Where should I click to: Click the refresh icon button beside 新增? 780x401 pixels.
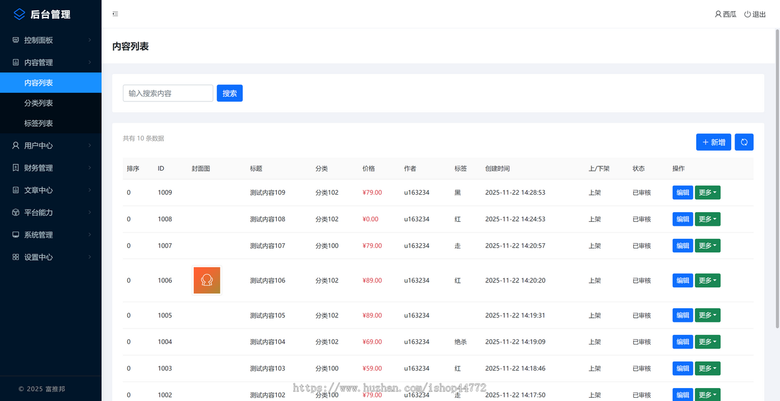click(x=744, y=142)
